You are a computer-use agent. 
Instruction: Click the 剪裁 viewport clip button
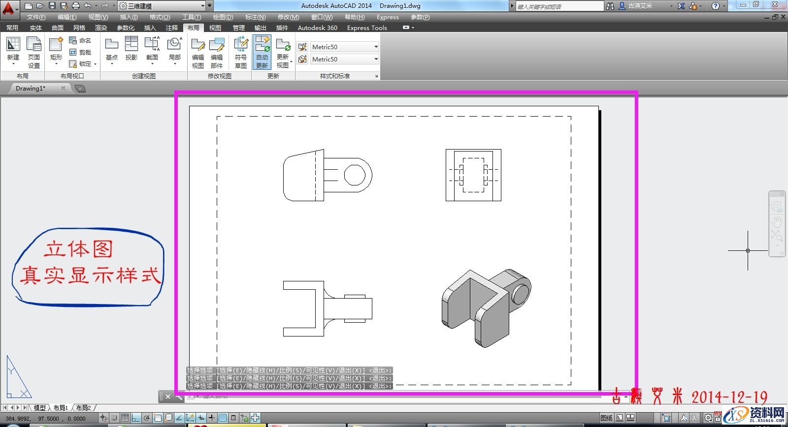point(80,52)
